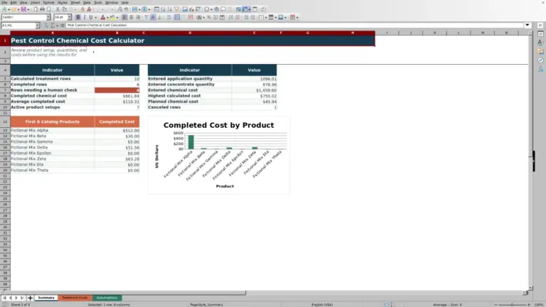Expand the formula bar arrow
The height and width of the screenshot is (307, 546).
pos(528,25)
